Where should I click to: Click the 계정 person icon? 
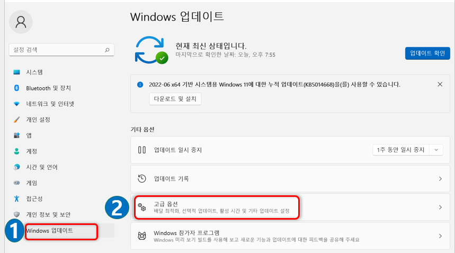(16, 151)
